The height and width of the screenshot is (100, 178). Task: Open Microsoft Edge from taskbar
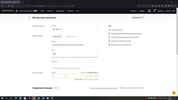(x=16, y=98)
